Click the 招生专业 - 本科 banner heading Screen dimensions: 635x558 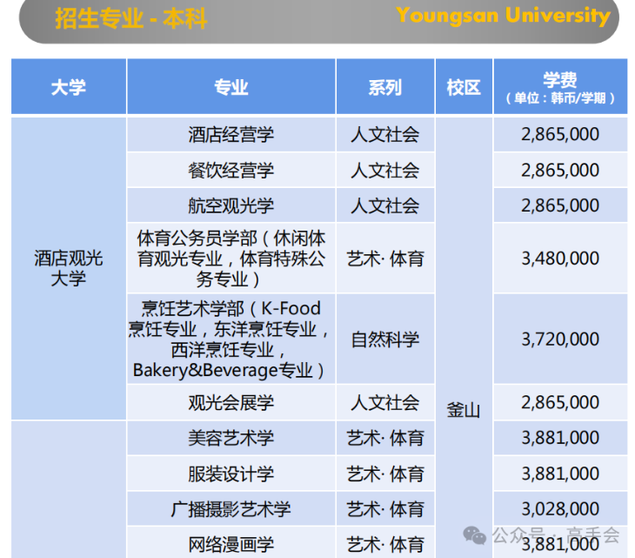click(x=130, y=17)
